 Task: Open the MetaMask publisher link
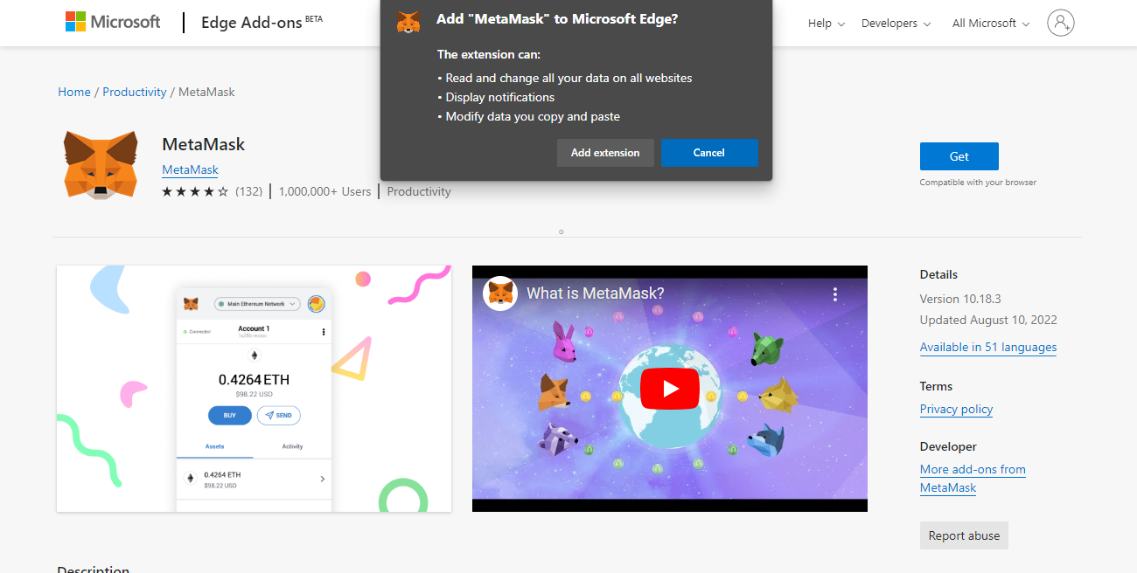pos(190,169)
